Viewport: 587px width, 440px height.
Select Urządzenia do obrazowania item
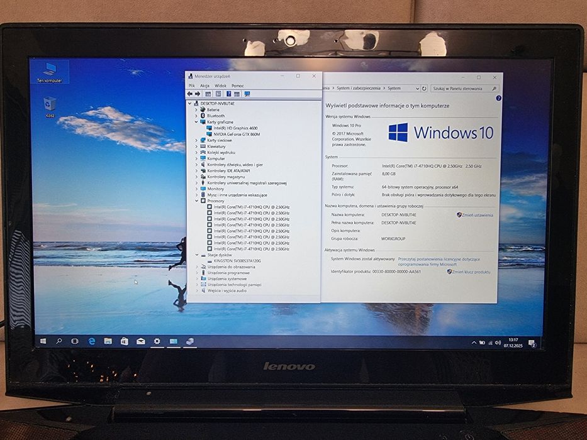(232, 267)
